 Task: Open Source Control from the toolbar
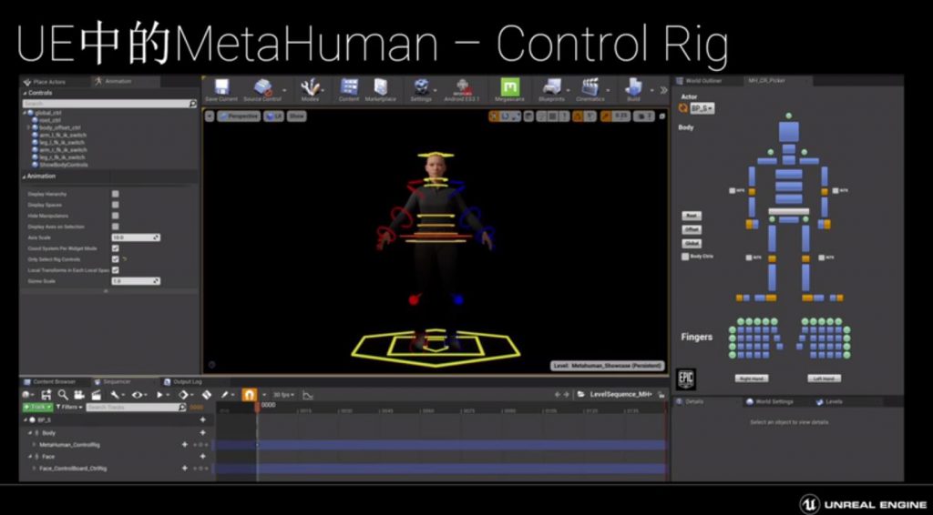coord(262,88)
